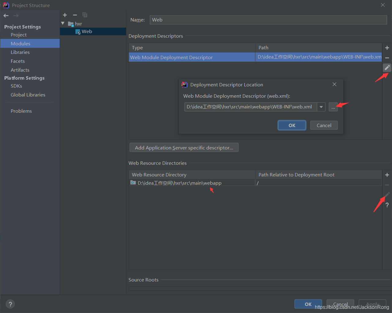The height and width of the screenshot is (313, 392).
Task: Click Path Relative to Deployment Root header
Action: [x=319, y=175]
